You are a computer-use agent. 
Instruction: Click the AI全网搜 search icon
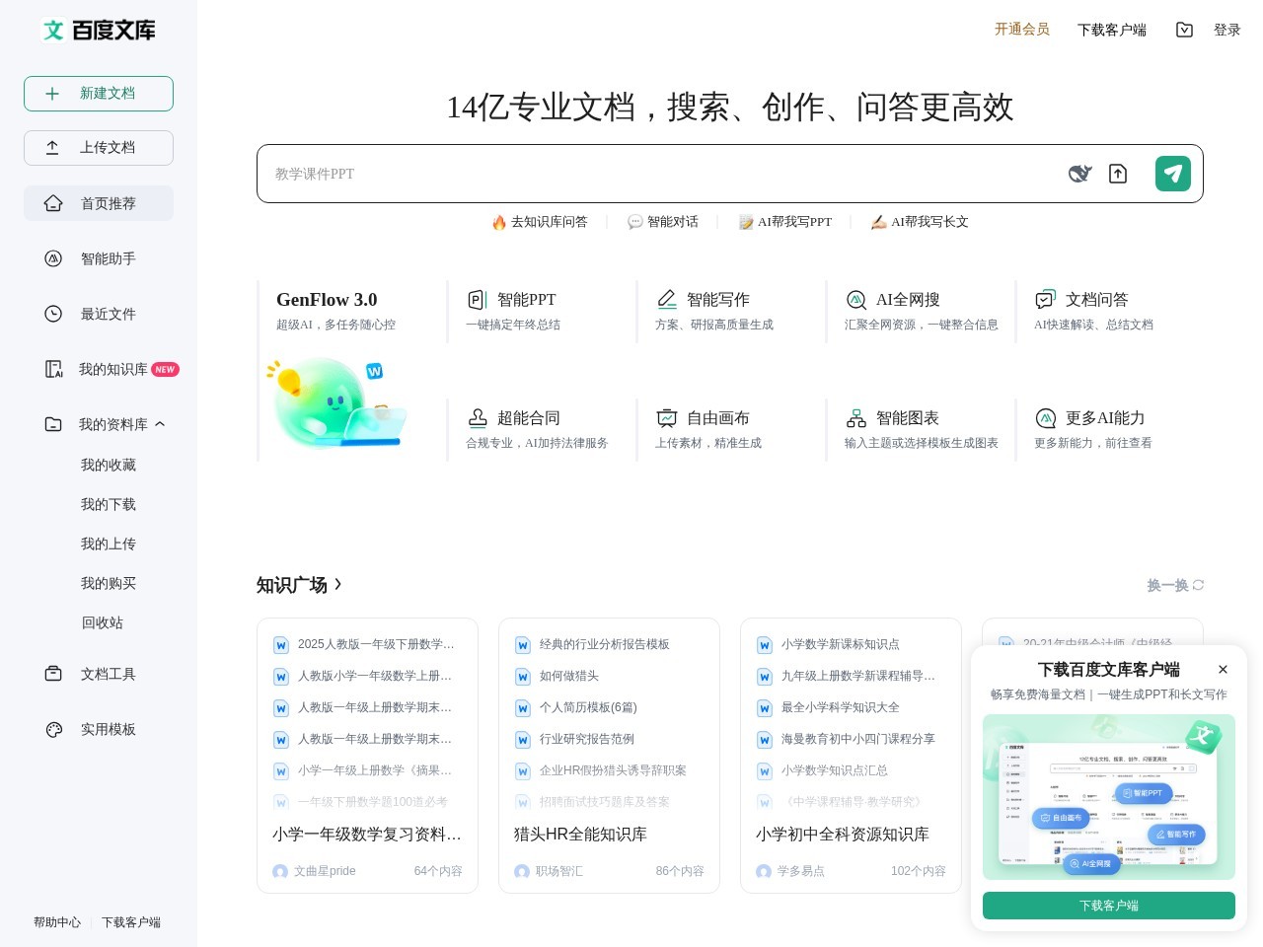856,299
